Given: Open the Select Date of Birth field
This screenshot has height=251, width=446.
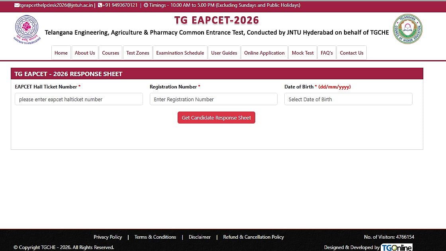Looking at the screenshot, I should (x=348, y=99).
